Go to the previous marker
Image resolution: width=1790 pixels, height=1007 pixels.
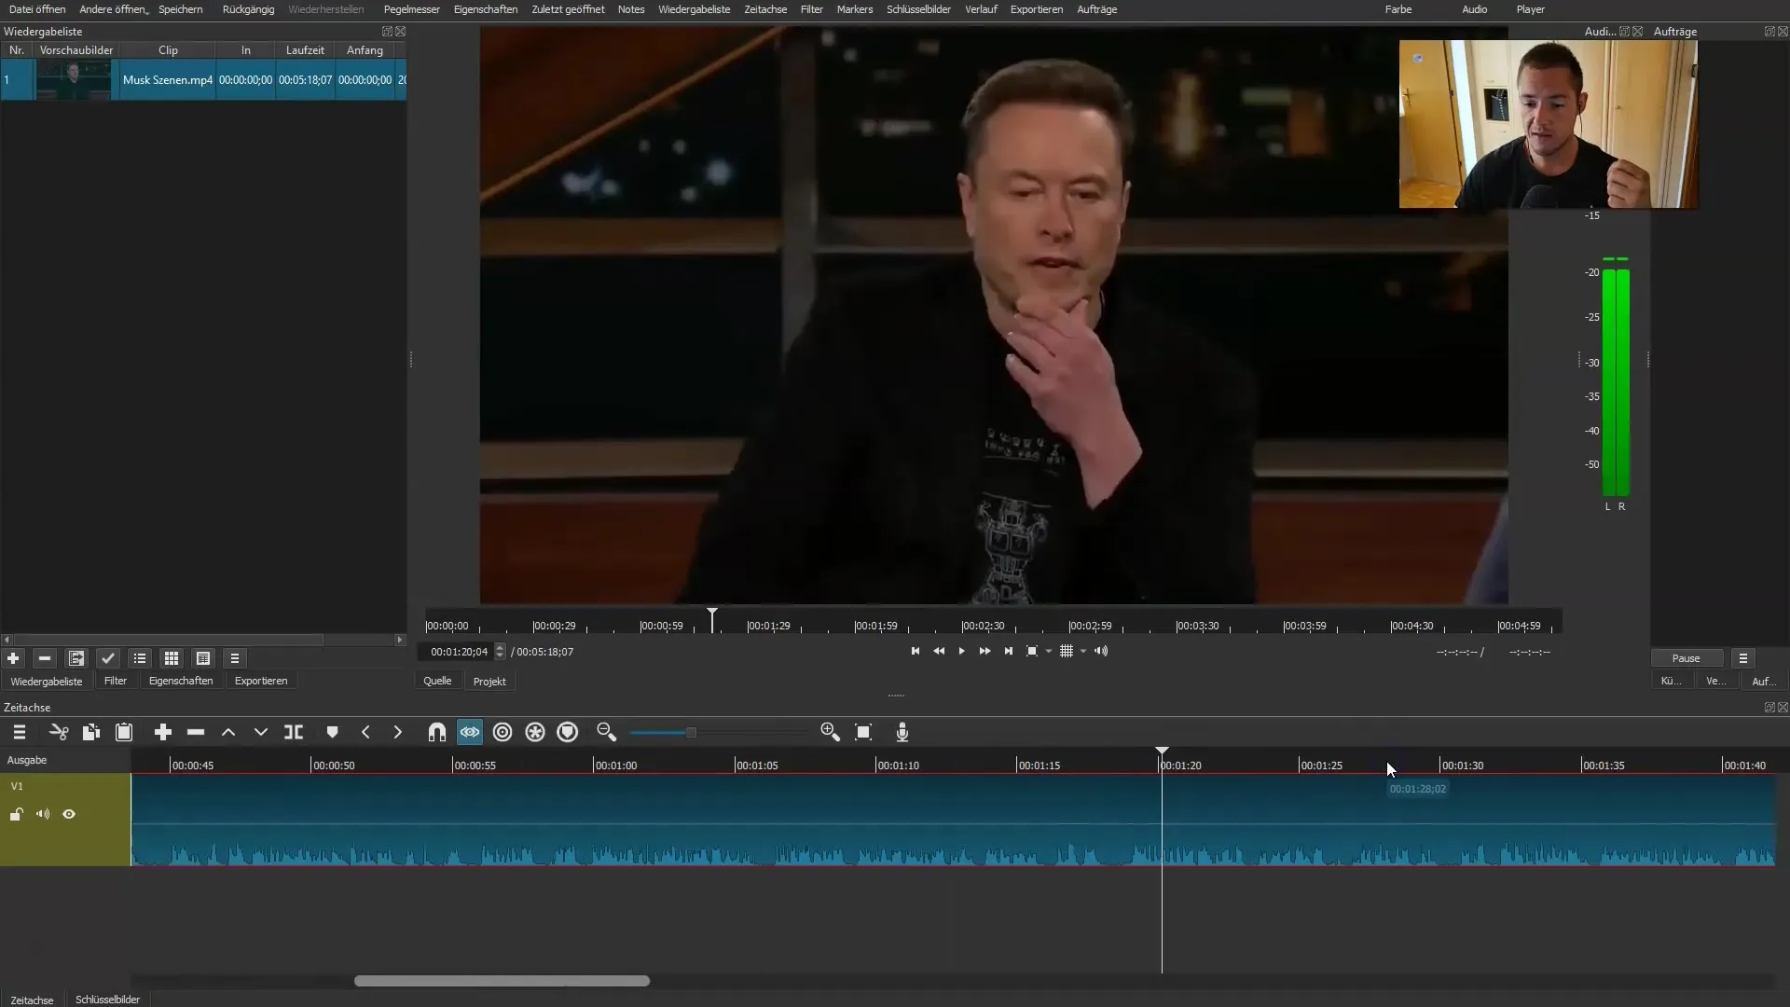tap(365, 733)
